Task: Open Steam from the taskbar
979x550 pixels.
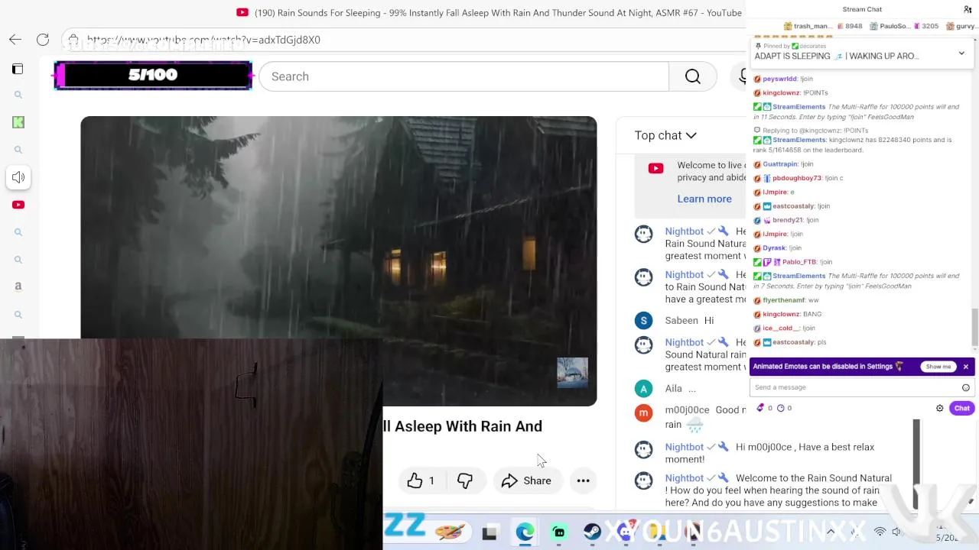Action: click(x=593, y=532)
